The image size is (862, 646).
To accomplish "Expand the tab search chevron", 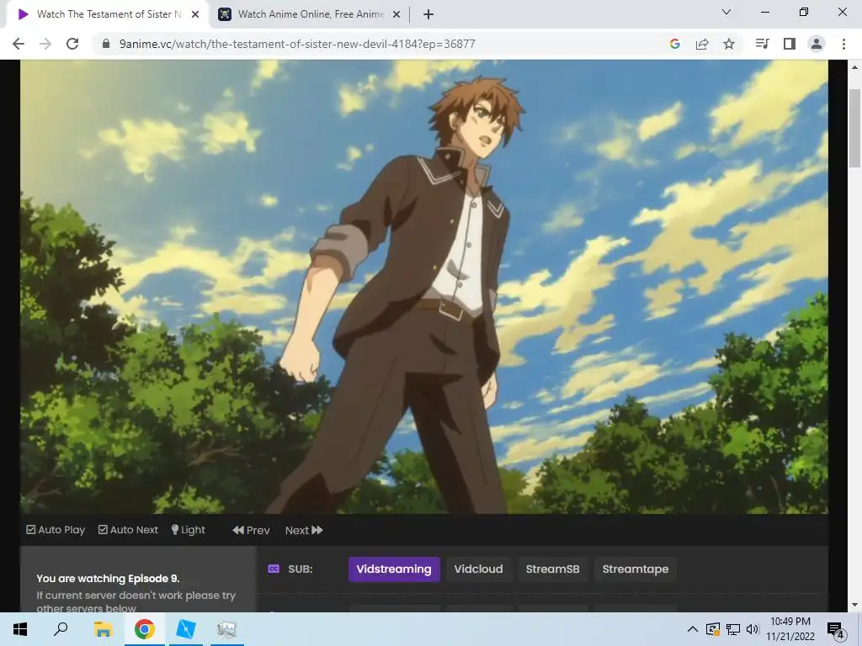I will 726,12.
